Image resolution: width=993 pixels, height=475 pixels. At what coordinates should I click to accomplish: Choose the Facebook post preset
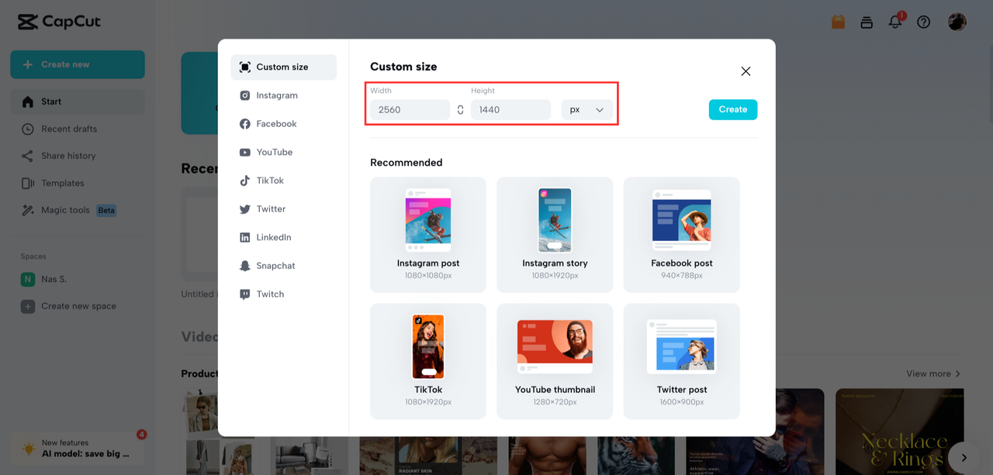682,235
